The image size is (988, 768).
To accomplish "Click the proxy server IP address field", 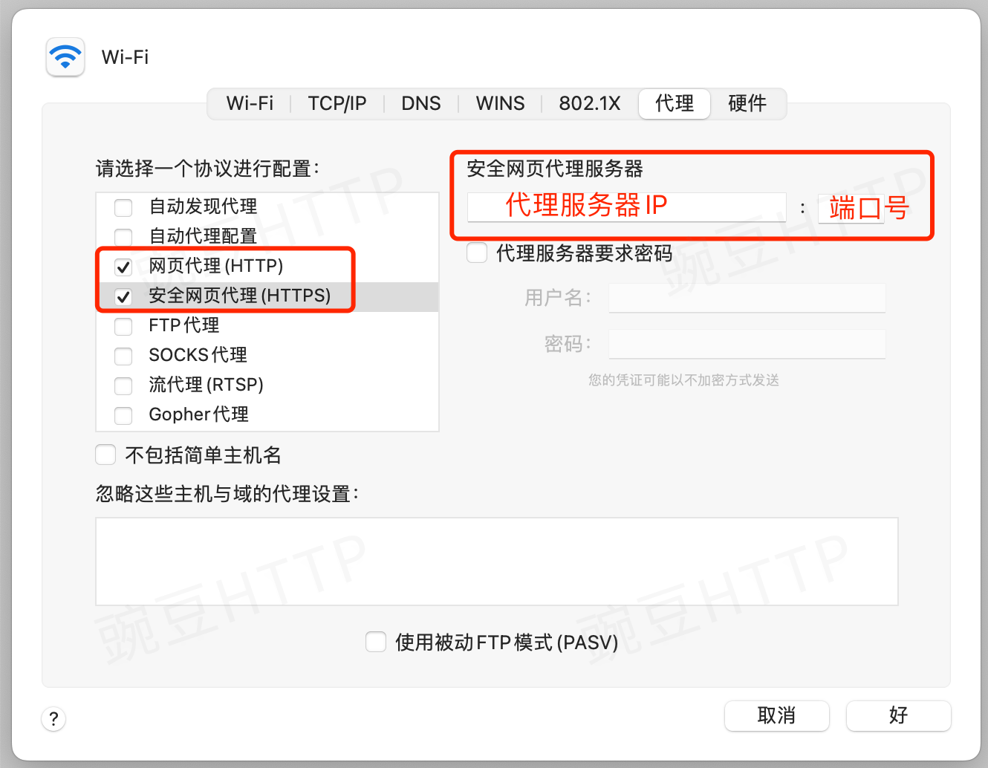I will pyautogui.click(x=626, y=207).
